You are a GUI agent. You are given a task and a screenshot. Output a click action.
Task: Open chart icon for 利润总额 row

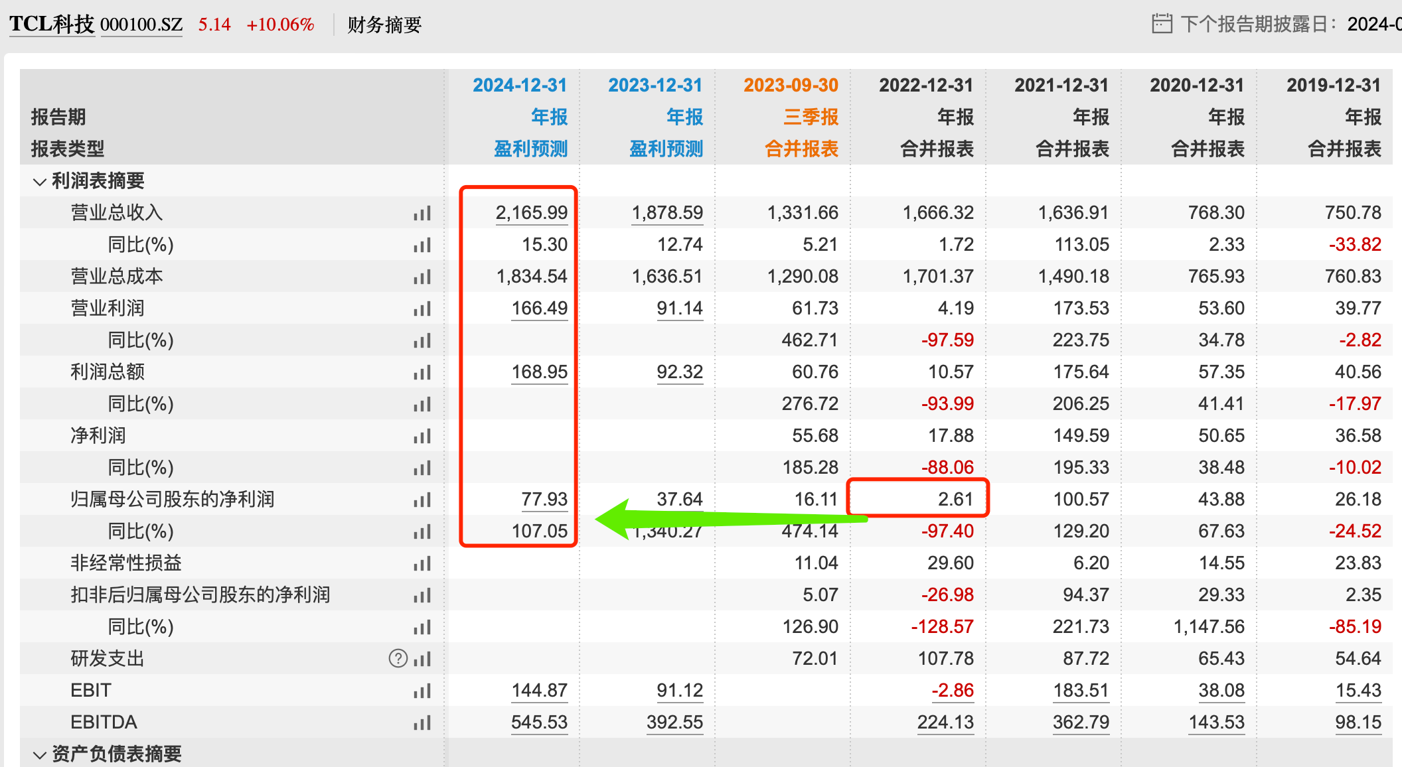point(422,372)
